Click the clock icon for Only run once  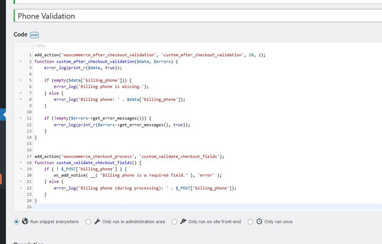tap(260, 221)
